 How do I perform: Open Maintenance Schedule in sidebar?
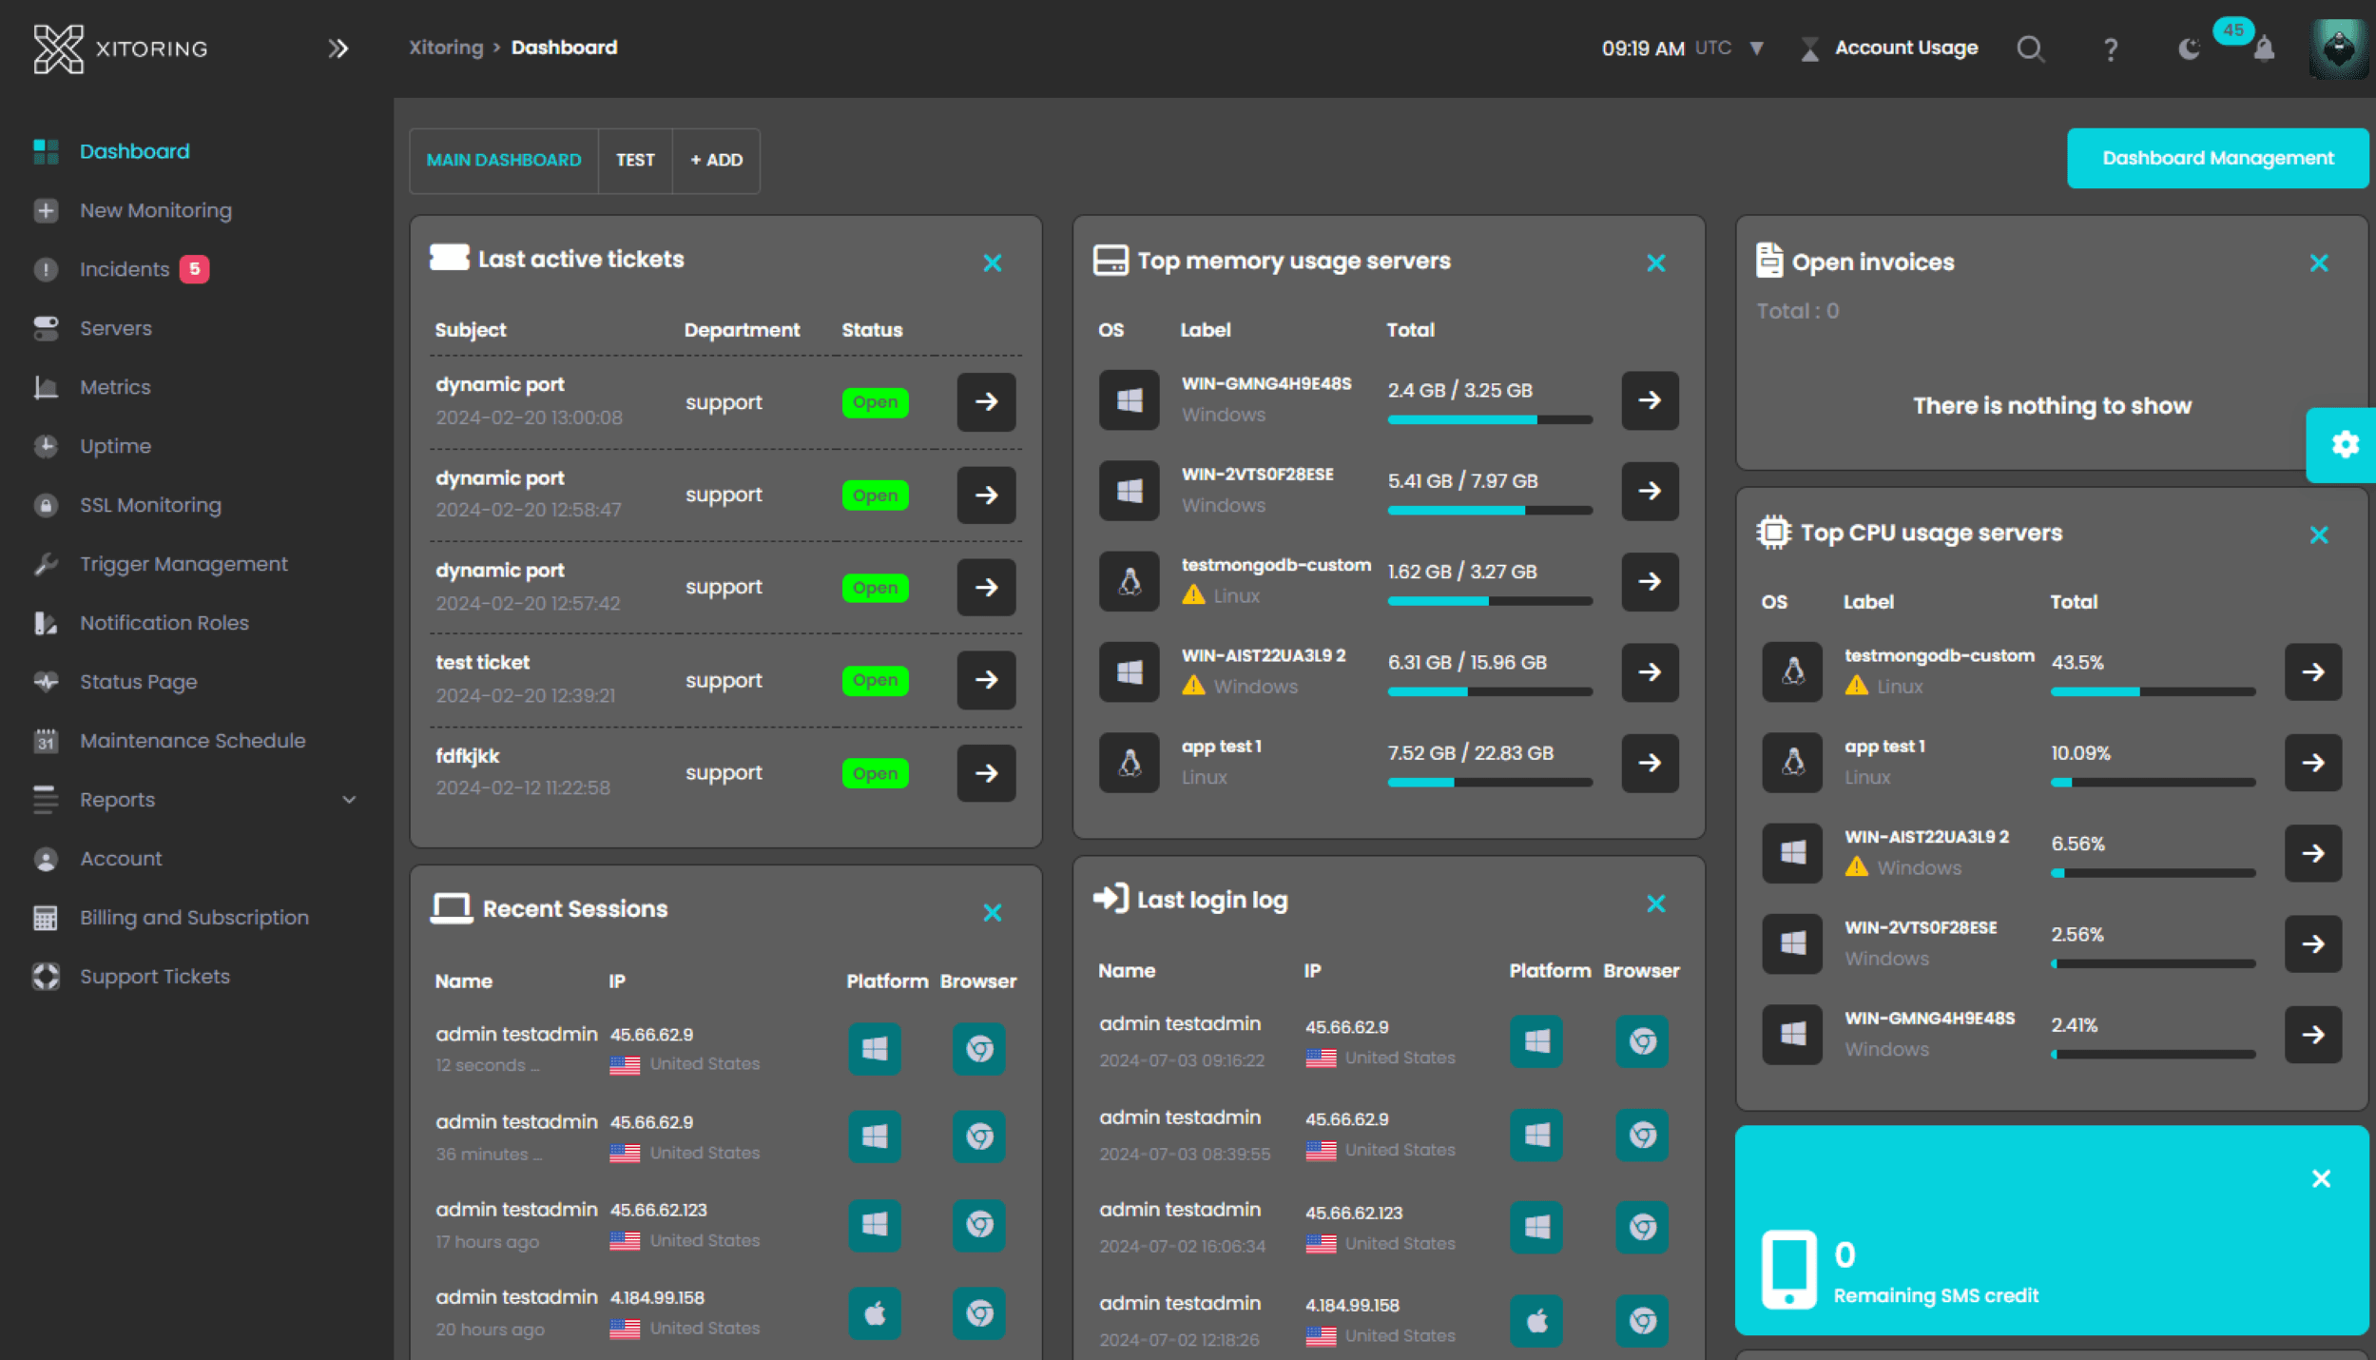[x=192, y=741]
